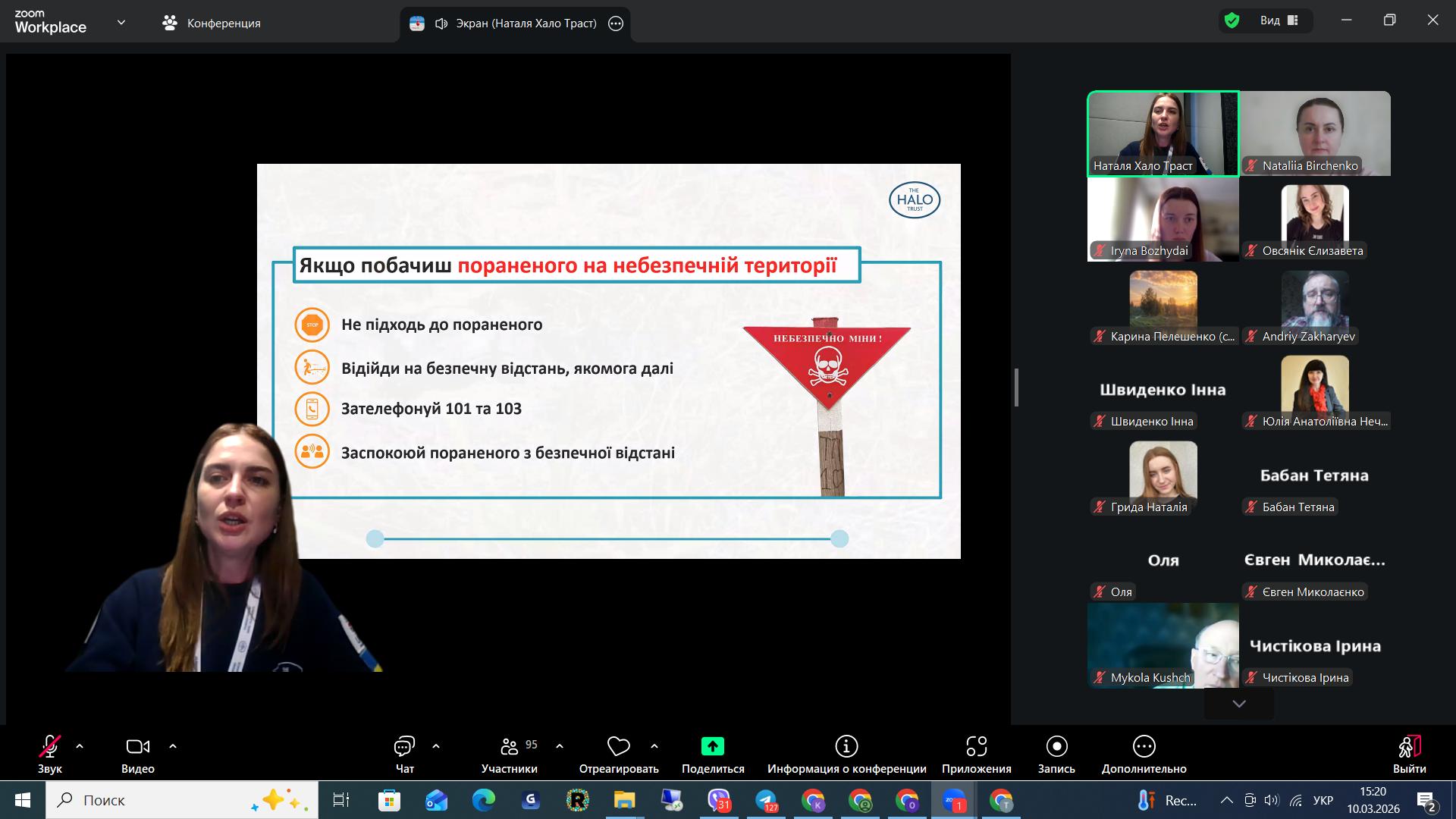Image resolution: width=1456 pixels, height=819 pixels.
Task: Toggle camera with Video button
Action: (x=137, y=747)
